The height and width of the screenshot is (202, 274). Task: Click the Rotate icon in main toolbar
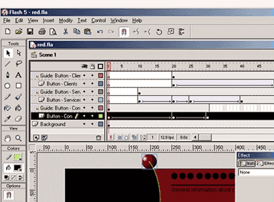click(159, 32)
